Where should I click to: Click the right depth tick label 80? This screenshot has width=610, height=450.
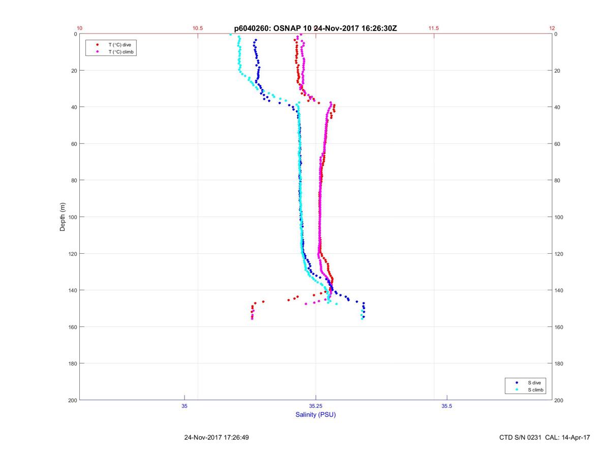click(557, 181)
